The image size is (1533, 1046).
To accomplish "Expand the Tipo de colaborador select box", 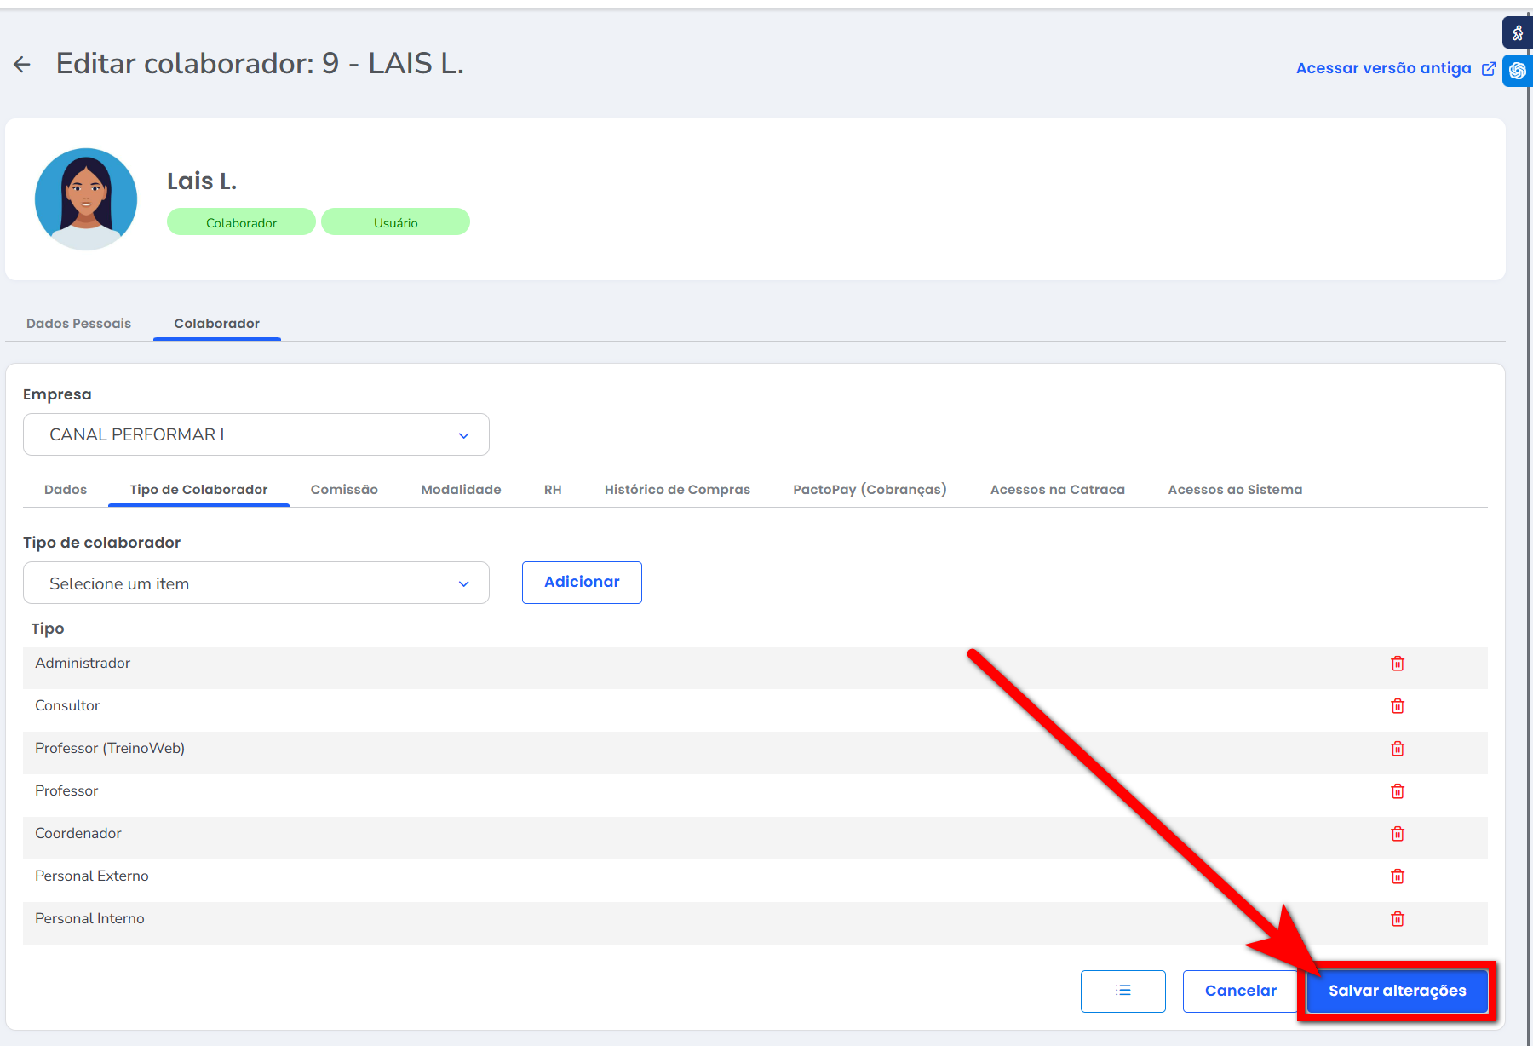I will (255, 583).
